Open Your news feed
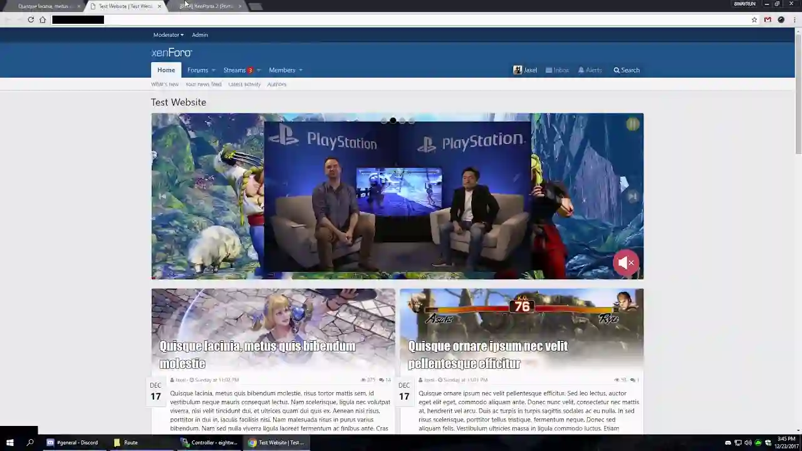 (204, 84)
